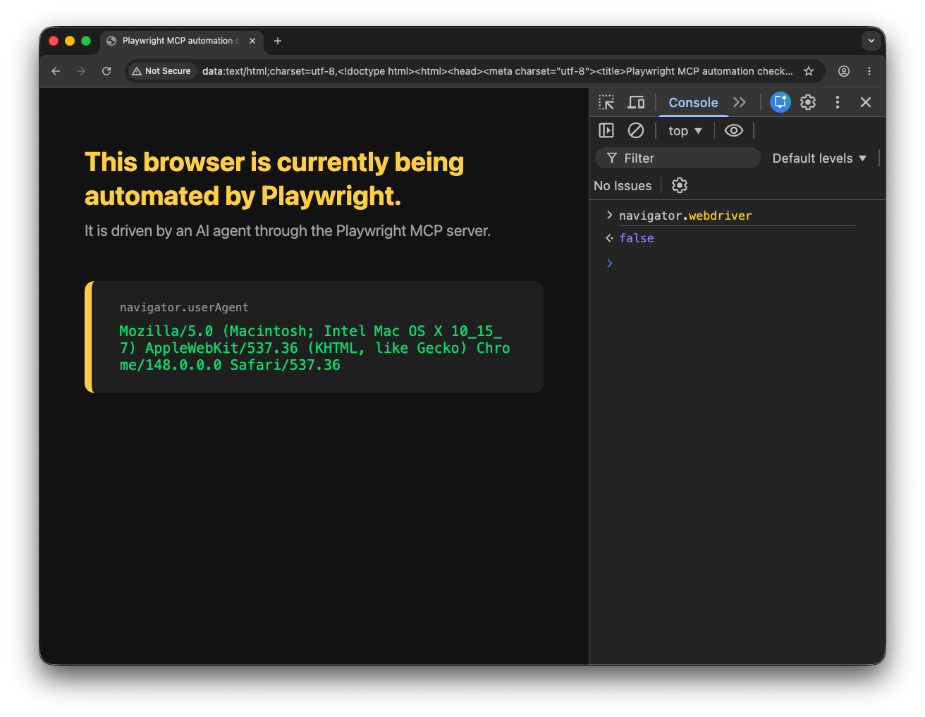Open a new browser tab
The image size is (925, 717).
(278, 41)
